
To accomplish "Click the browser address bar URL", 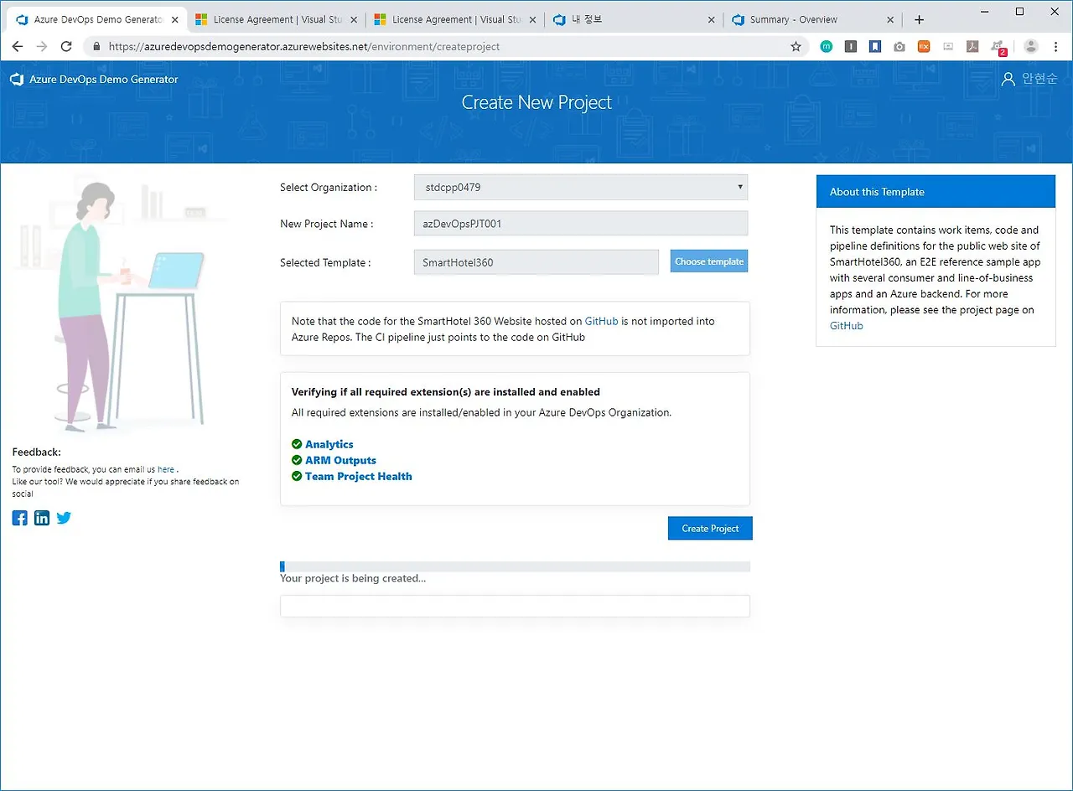I will pos(304,47).
